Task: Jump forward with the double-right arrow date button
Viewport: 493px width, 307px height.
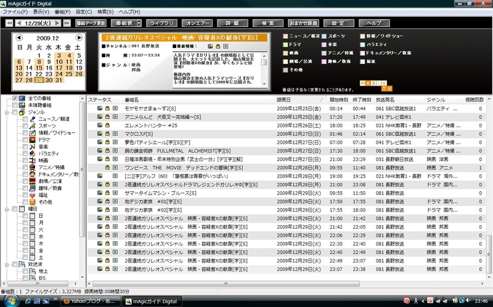Action: tap(67, 23)
